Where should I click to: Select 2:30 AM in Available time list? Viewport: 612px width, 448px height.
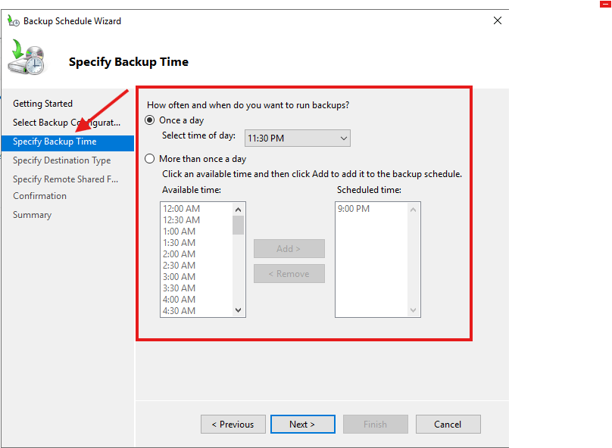180,266
